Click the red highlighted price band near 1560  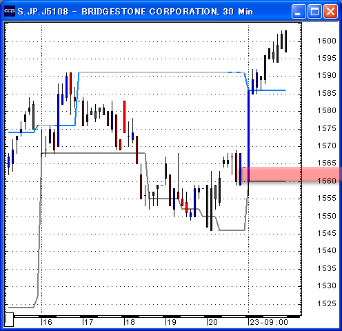(292, 174)
